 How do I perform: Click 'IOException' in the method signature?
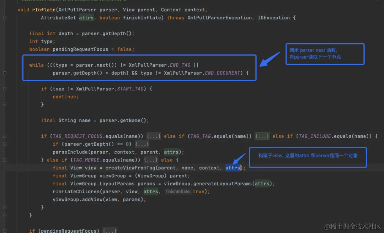click(x=273, y=18)
